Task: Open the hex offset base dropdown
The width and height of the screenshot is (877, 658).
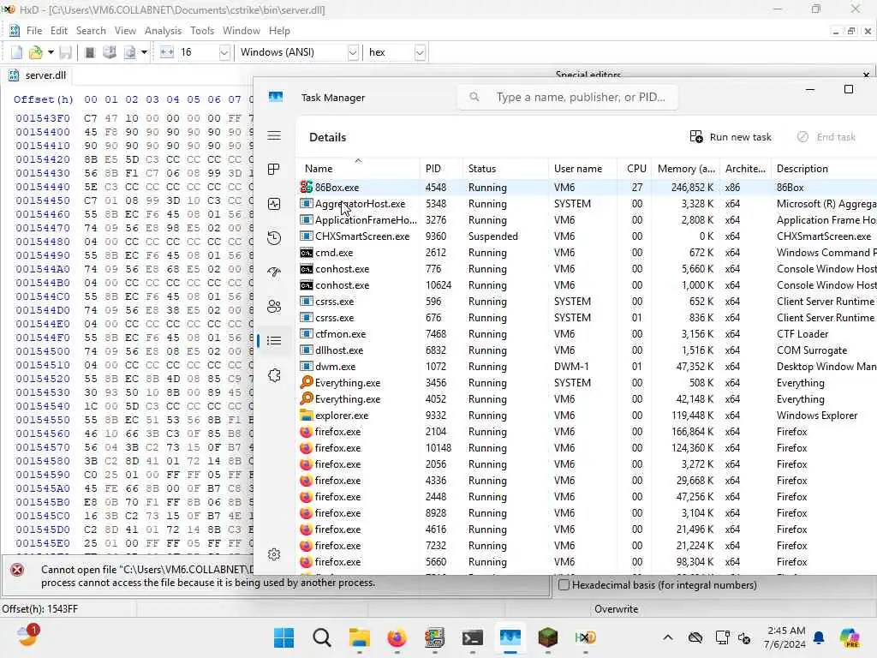Action: pos(420,52)
